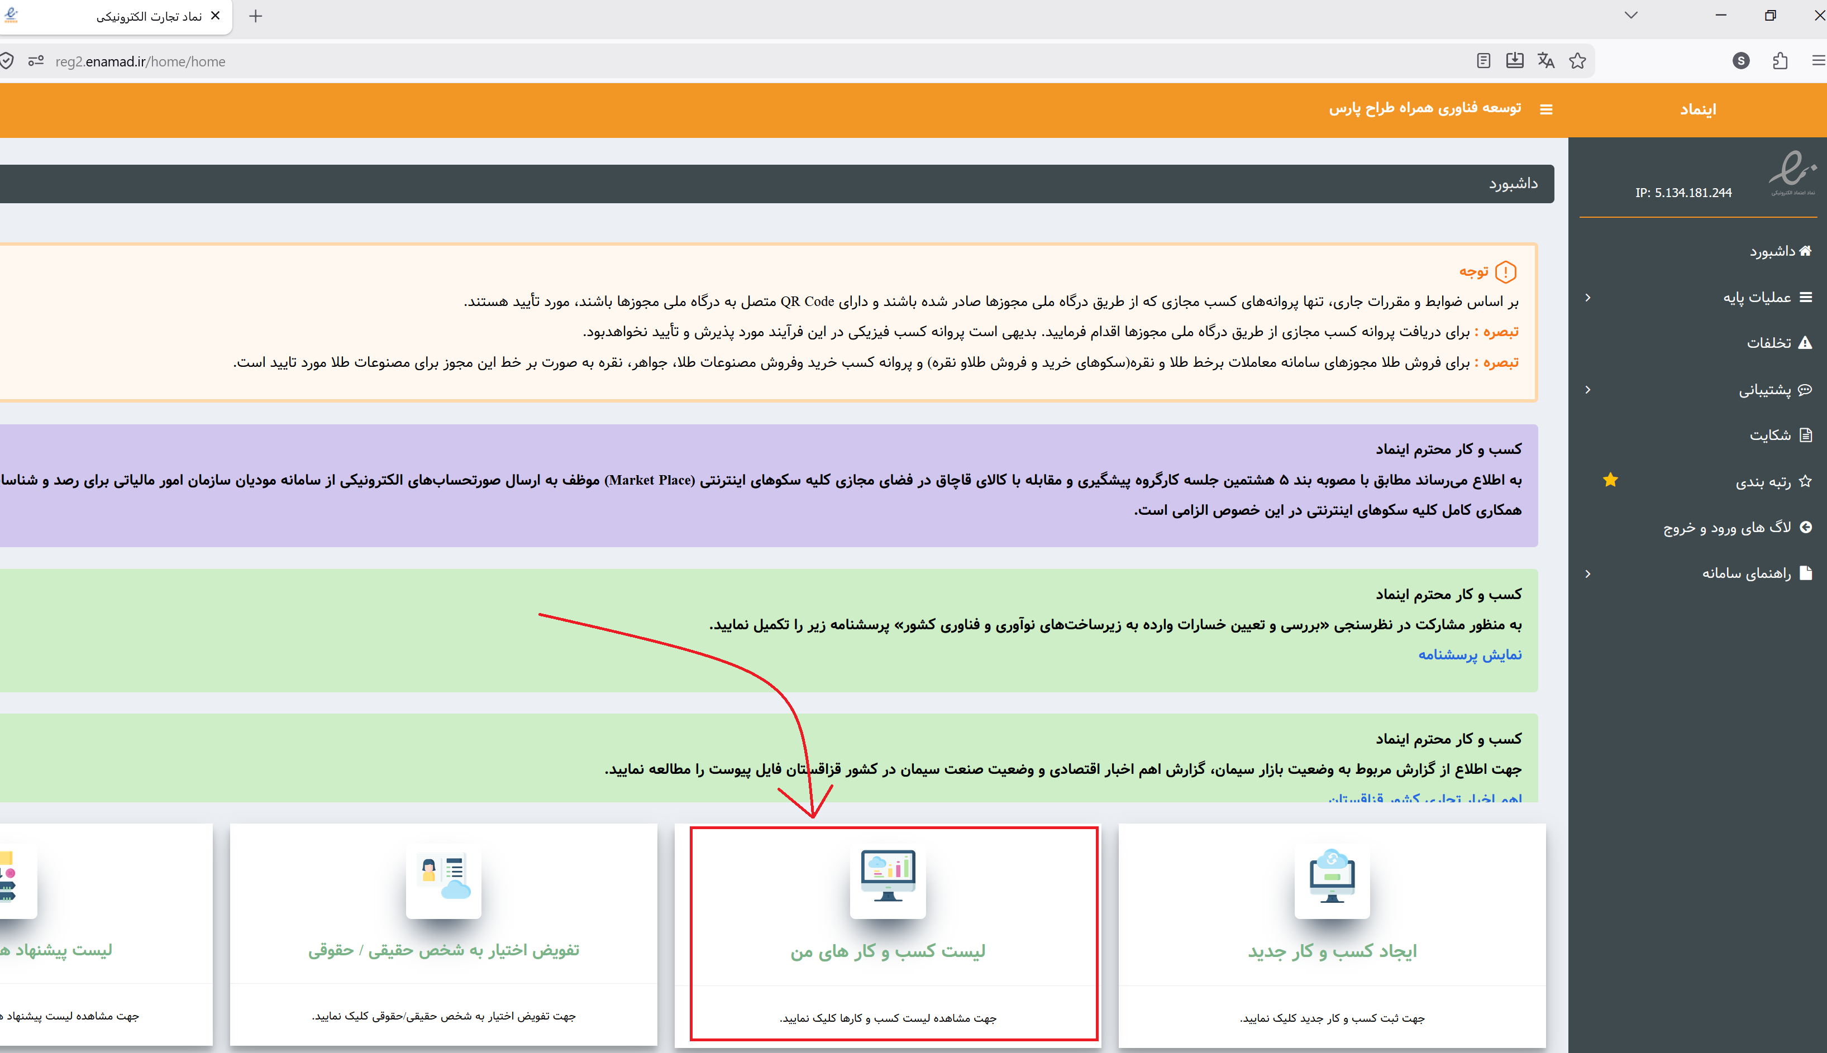Close the نماد تجارت الکترونیکی tab
The height and width of the screenshot is (1053, 1827).
(215, 15)
